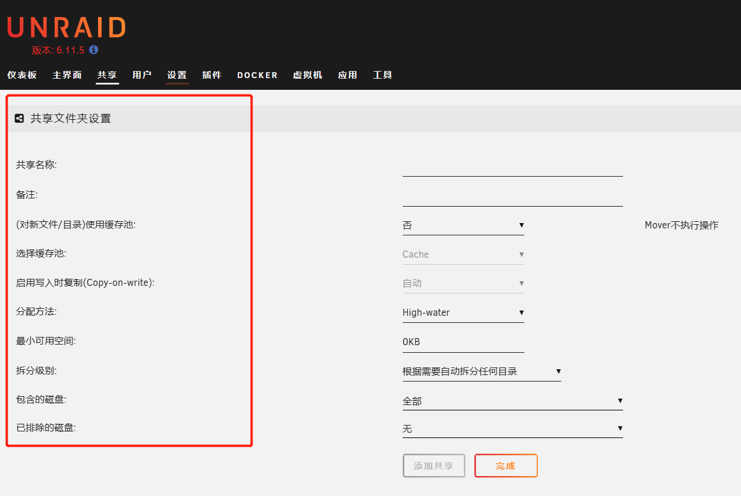Open the 虚拟机 tab
The image size is (741, 496).
308,75
